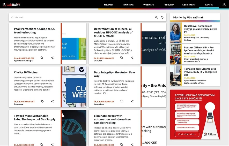Viewport: 229px width, 146px height.
Task: Click the search magnifier icon
Action: (x=156, y=18)
